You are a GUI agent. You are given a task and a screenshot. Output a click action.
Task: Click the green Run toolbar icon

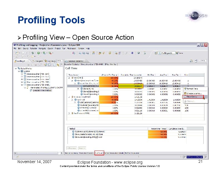[38, 53]
